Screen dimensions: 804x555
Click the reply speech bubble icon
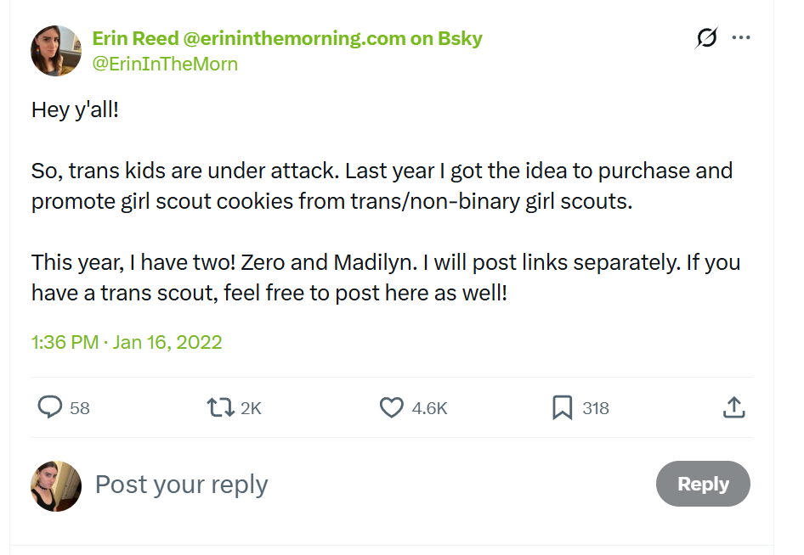[x=50, y=408]
